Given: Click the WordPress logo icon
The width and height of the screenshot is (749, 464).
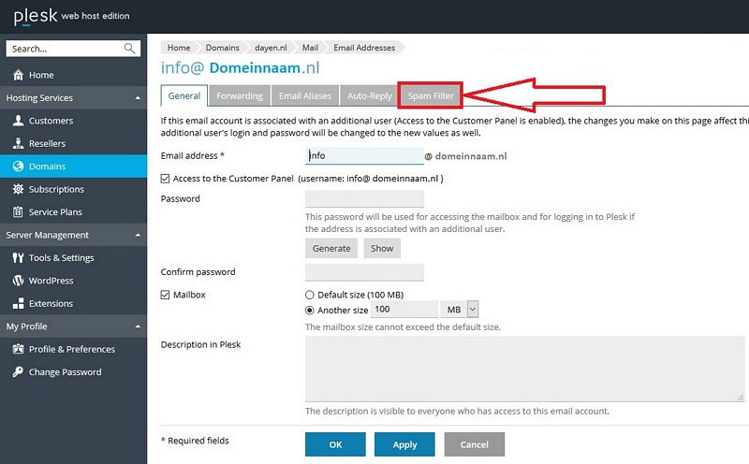Looking at the screenshot, I should 18,281.
